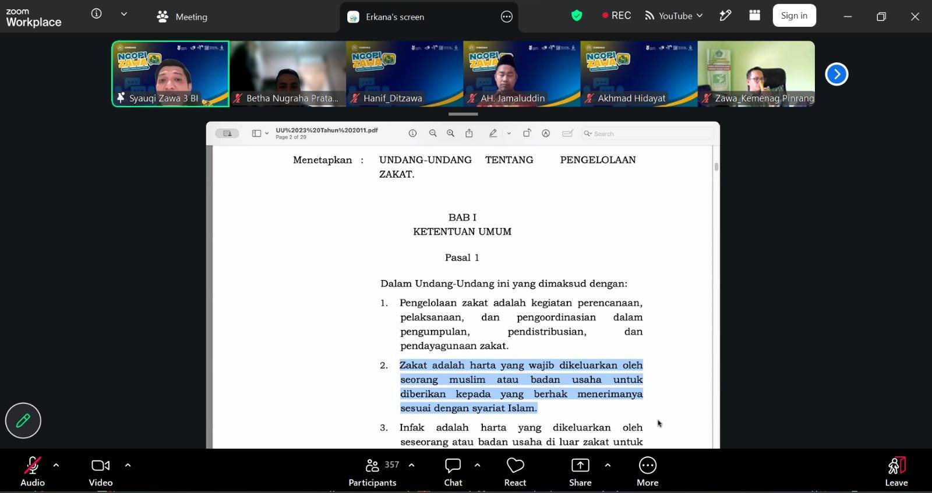Click the 'Page 2 of 29' label
This screenshot has height=493, width=932.
pos(291,137)
